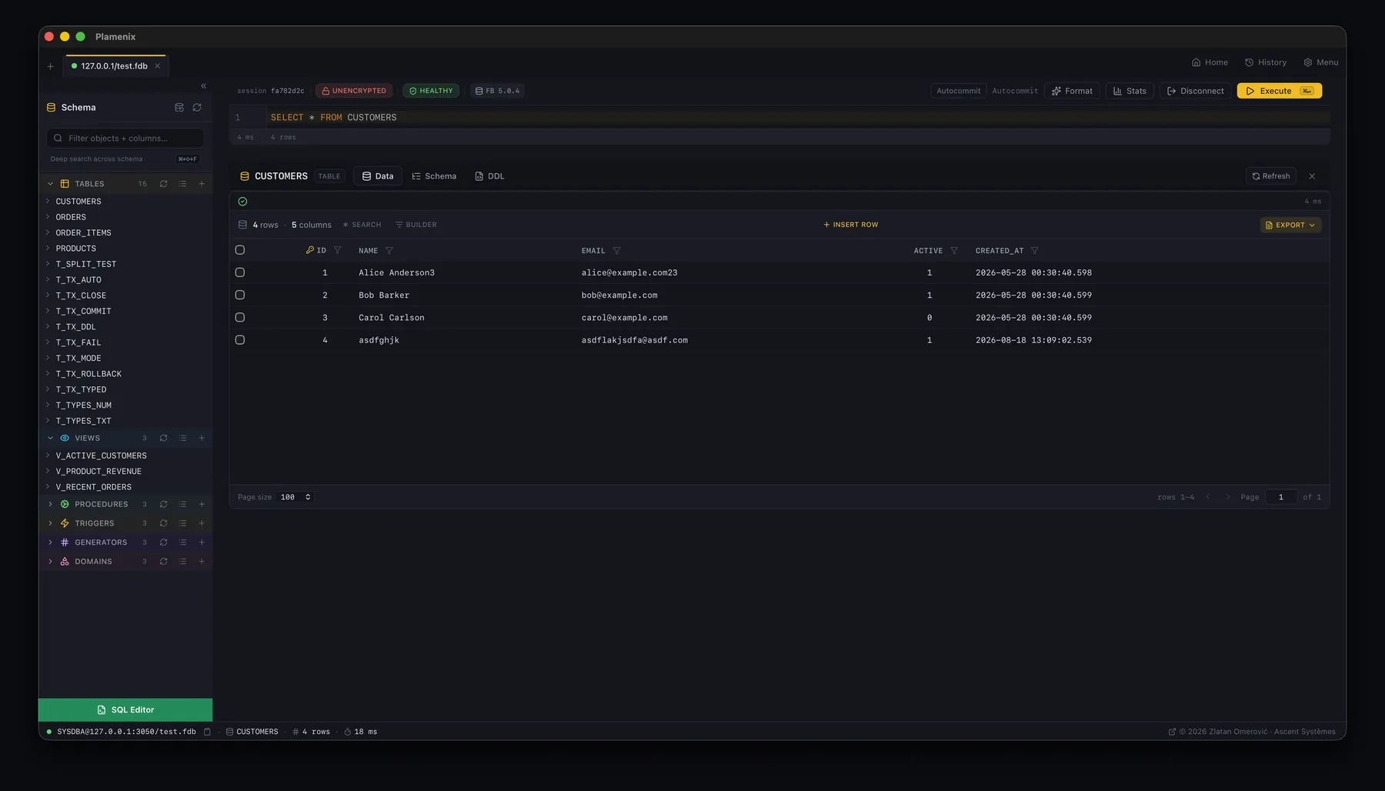Expand the TRIGGERS section
The width and height of the screenshot is (1385, 791).
click(x=51, y=523)
